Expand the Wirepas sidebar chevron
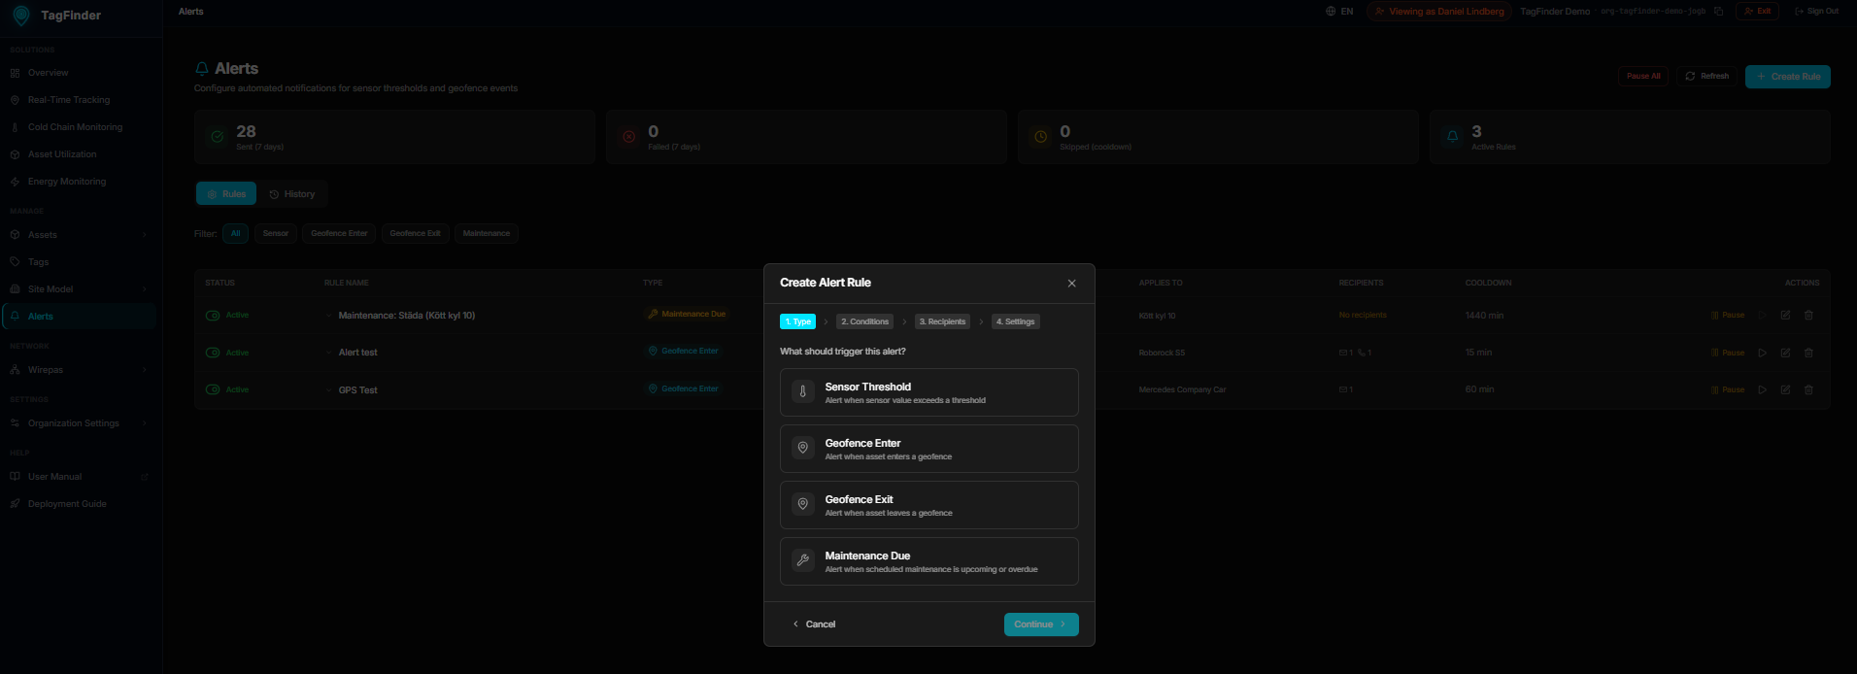This screenshot has width=1857, height=674. point(144,370)
